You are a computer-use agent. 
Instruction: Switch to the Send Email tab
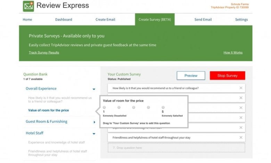[x=203, y=19]
